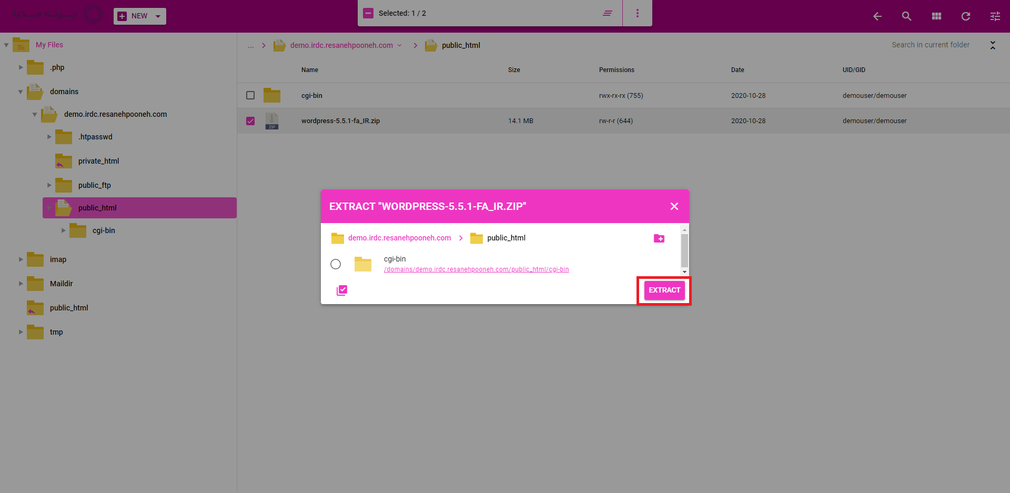
Task: Click the cgi-bin folder icon in tree
Action: (x=78, y=230)
